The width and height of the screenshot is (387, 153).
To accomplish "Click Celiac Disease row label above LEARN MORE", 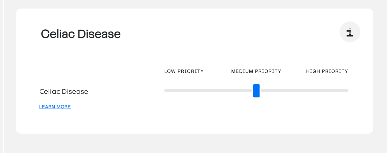I will pyautogui.click(x=64, y=91).
